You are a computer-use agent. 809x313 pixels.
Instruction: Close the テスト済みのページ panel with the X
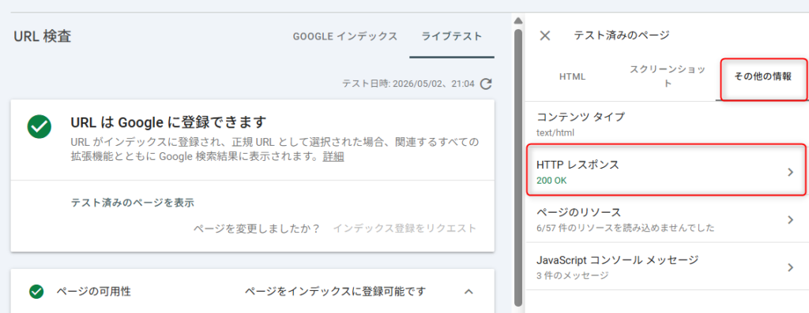point(545,35)
